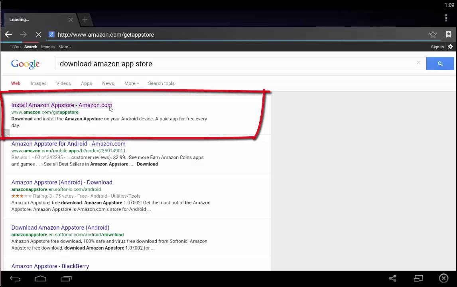The width and height of the screenshot is (457, 287).
Task: Tap the share icon in the bottom bar
Action: click(x=392, y=278)
